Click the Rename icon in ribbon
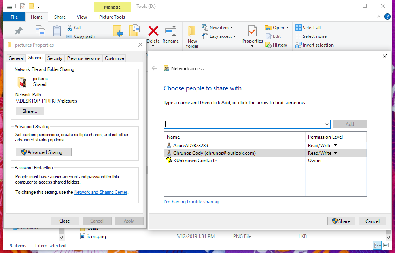The width and height of the screenshot is (395, 253). click(x=171, y=31)
